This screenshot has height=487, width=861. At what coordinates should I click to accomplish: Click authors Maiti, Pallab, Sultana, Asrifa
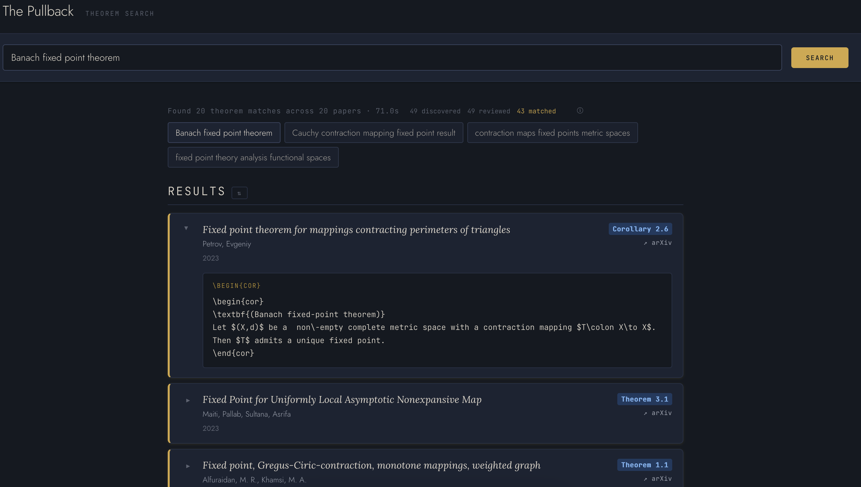[x=246, y=414]
